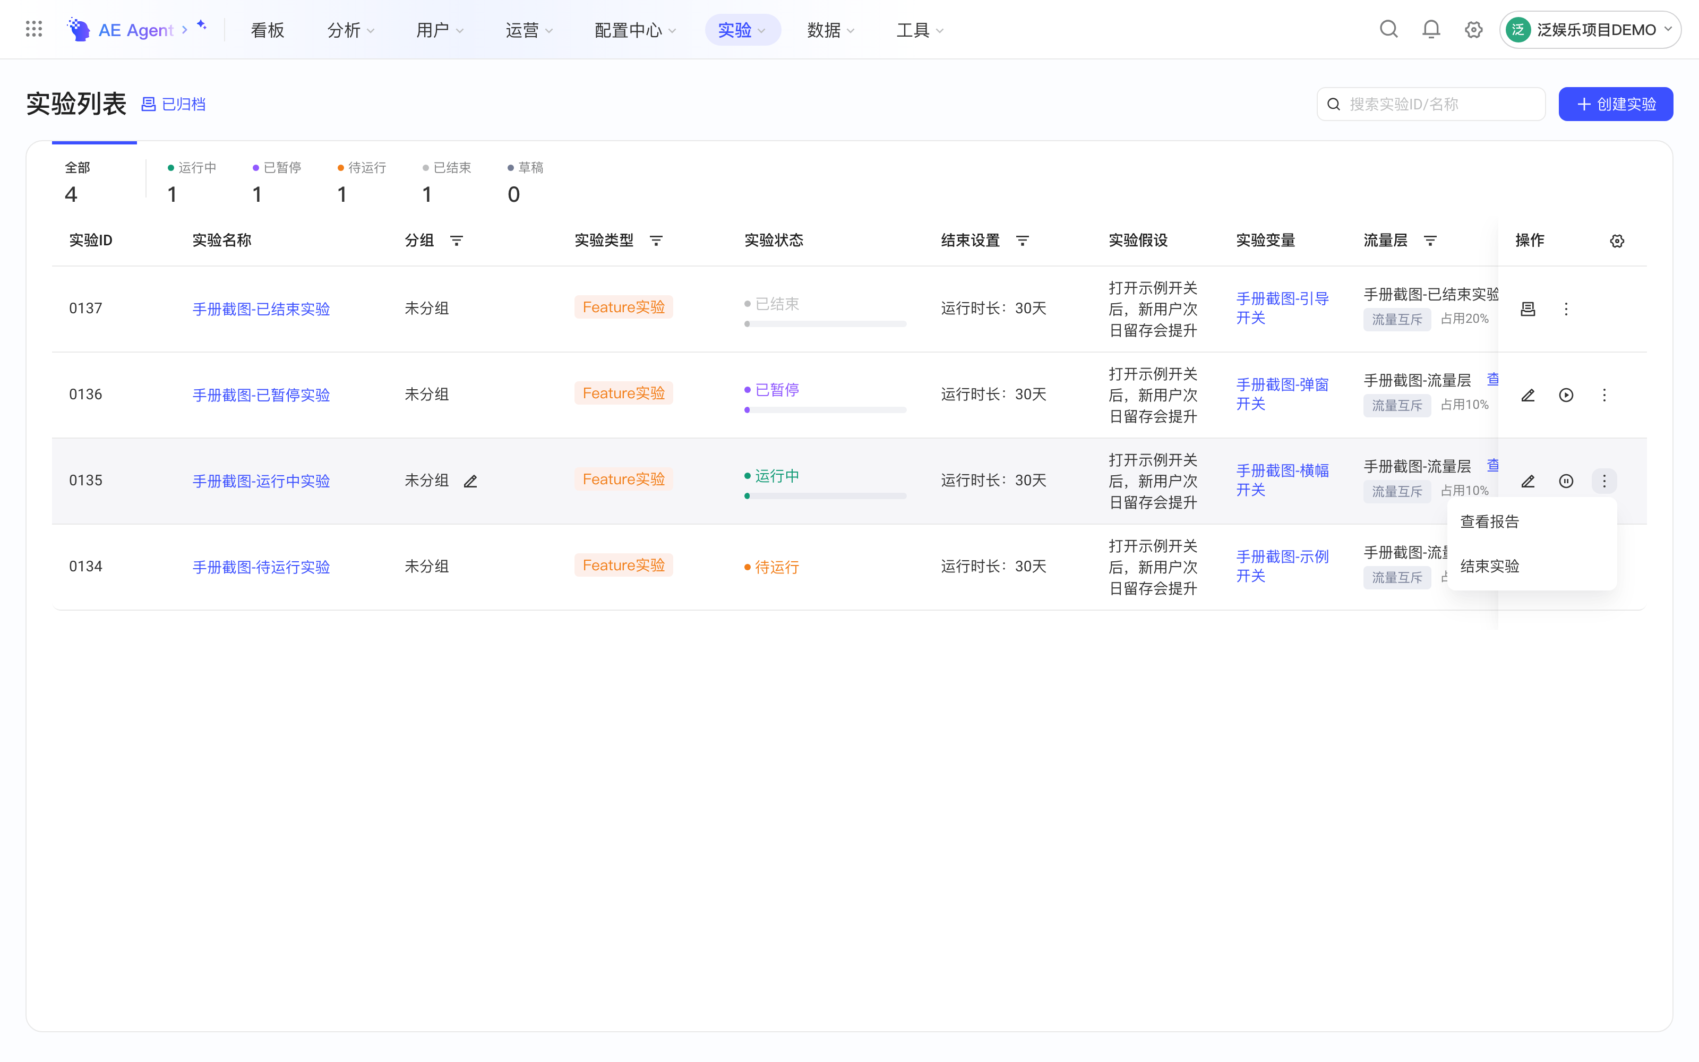
Task: Show the 已结束 experiments tab
Action: point(446,182)
